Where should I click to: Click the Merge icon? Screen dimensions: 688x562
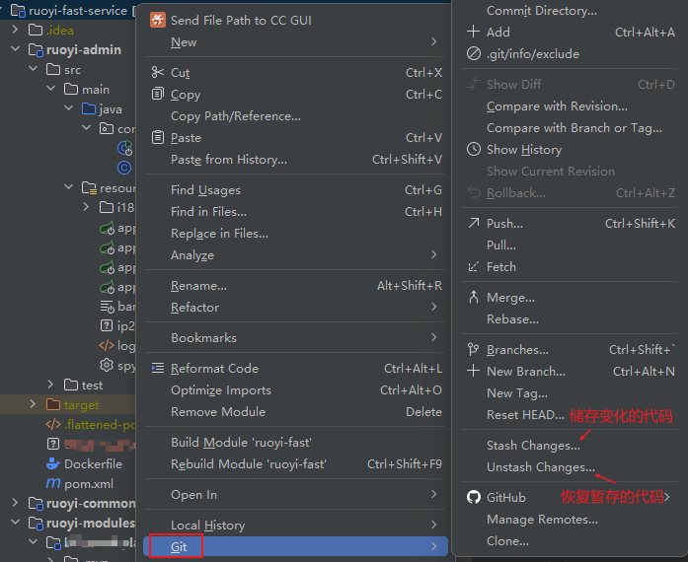474,297
